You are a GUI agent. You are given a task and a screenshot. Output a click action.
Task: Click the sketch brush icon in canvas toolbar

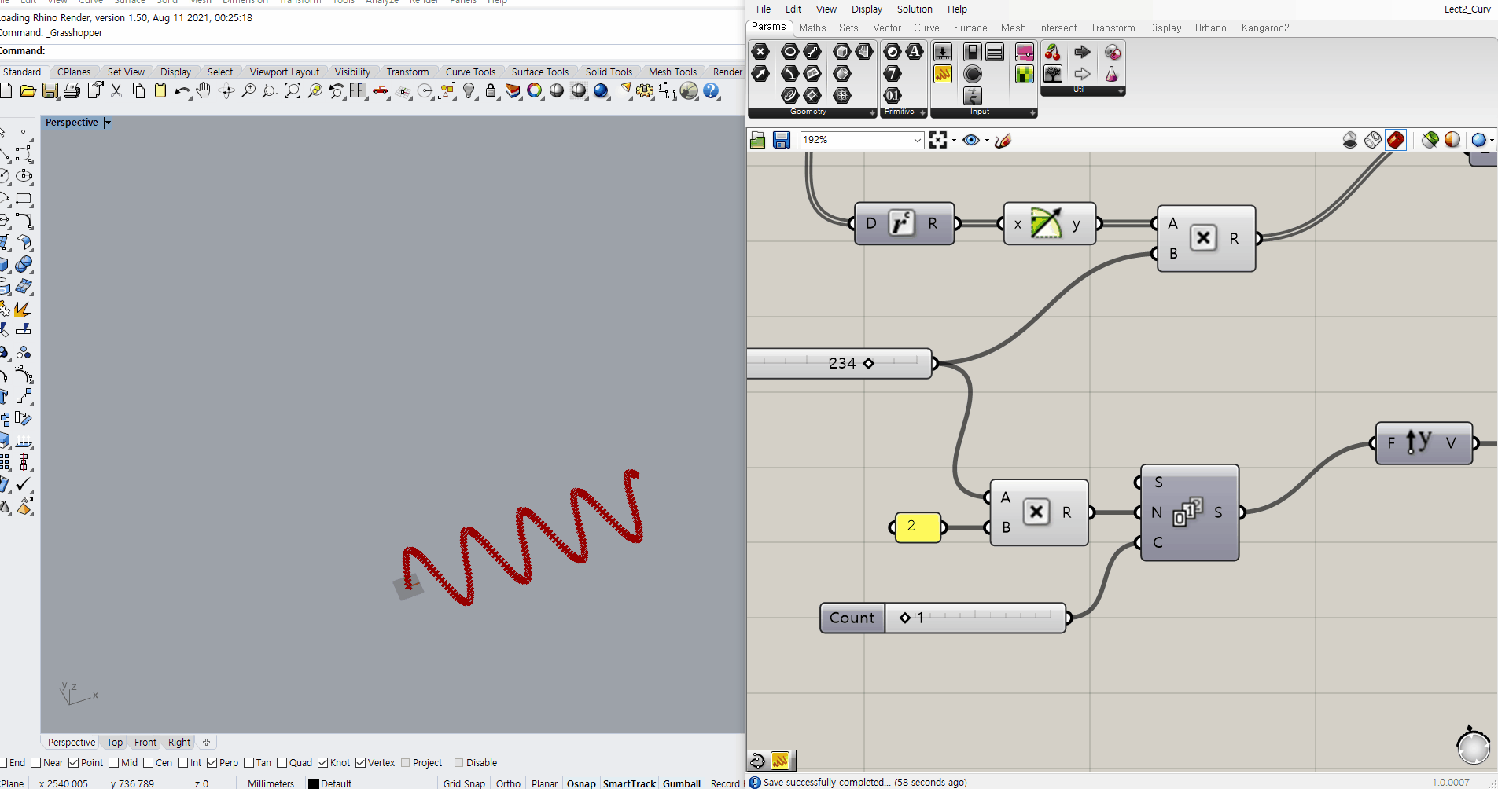coord(1003,140)
